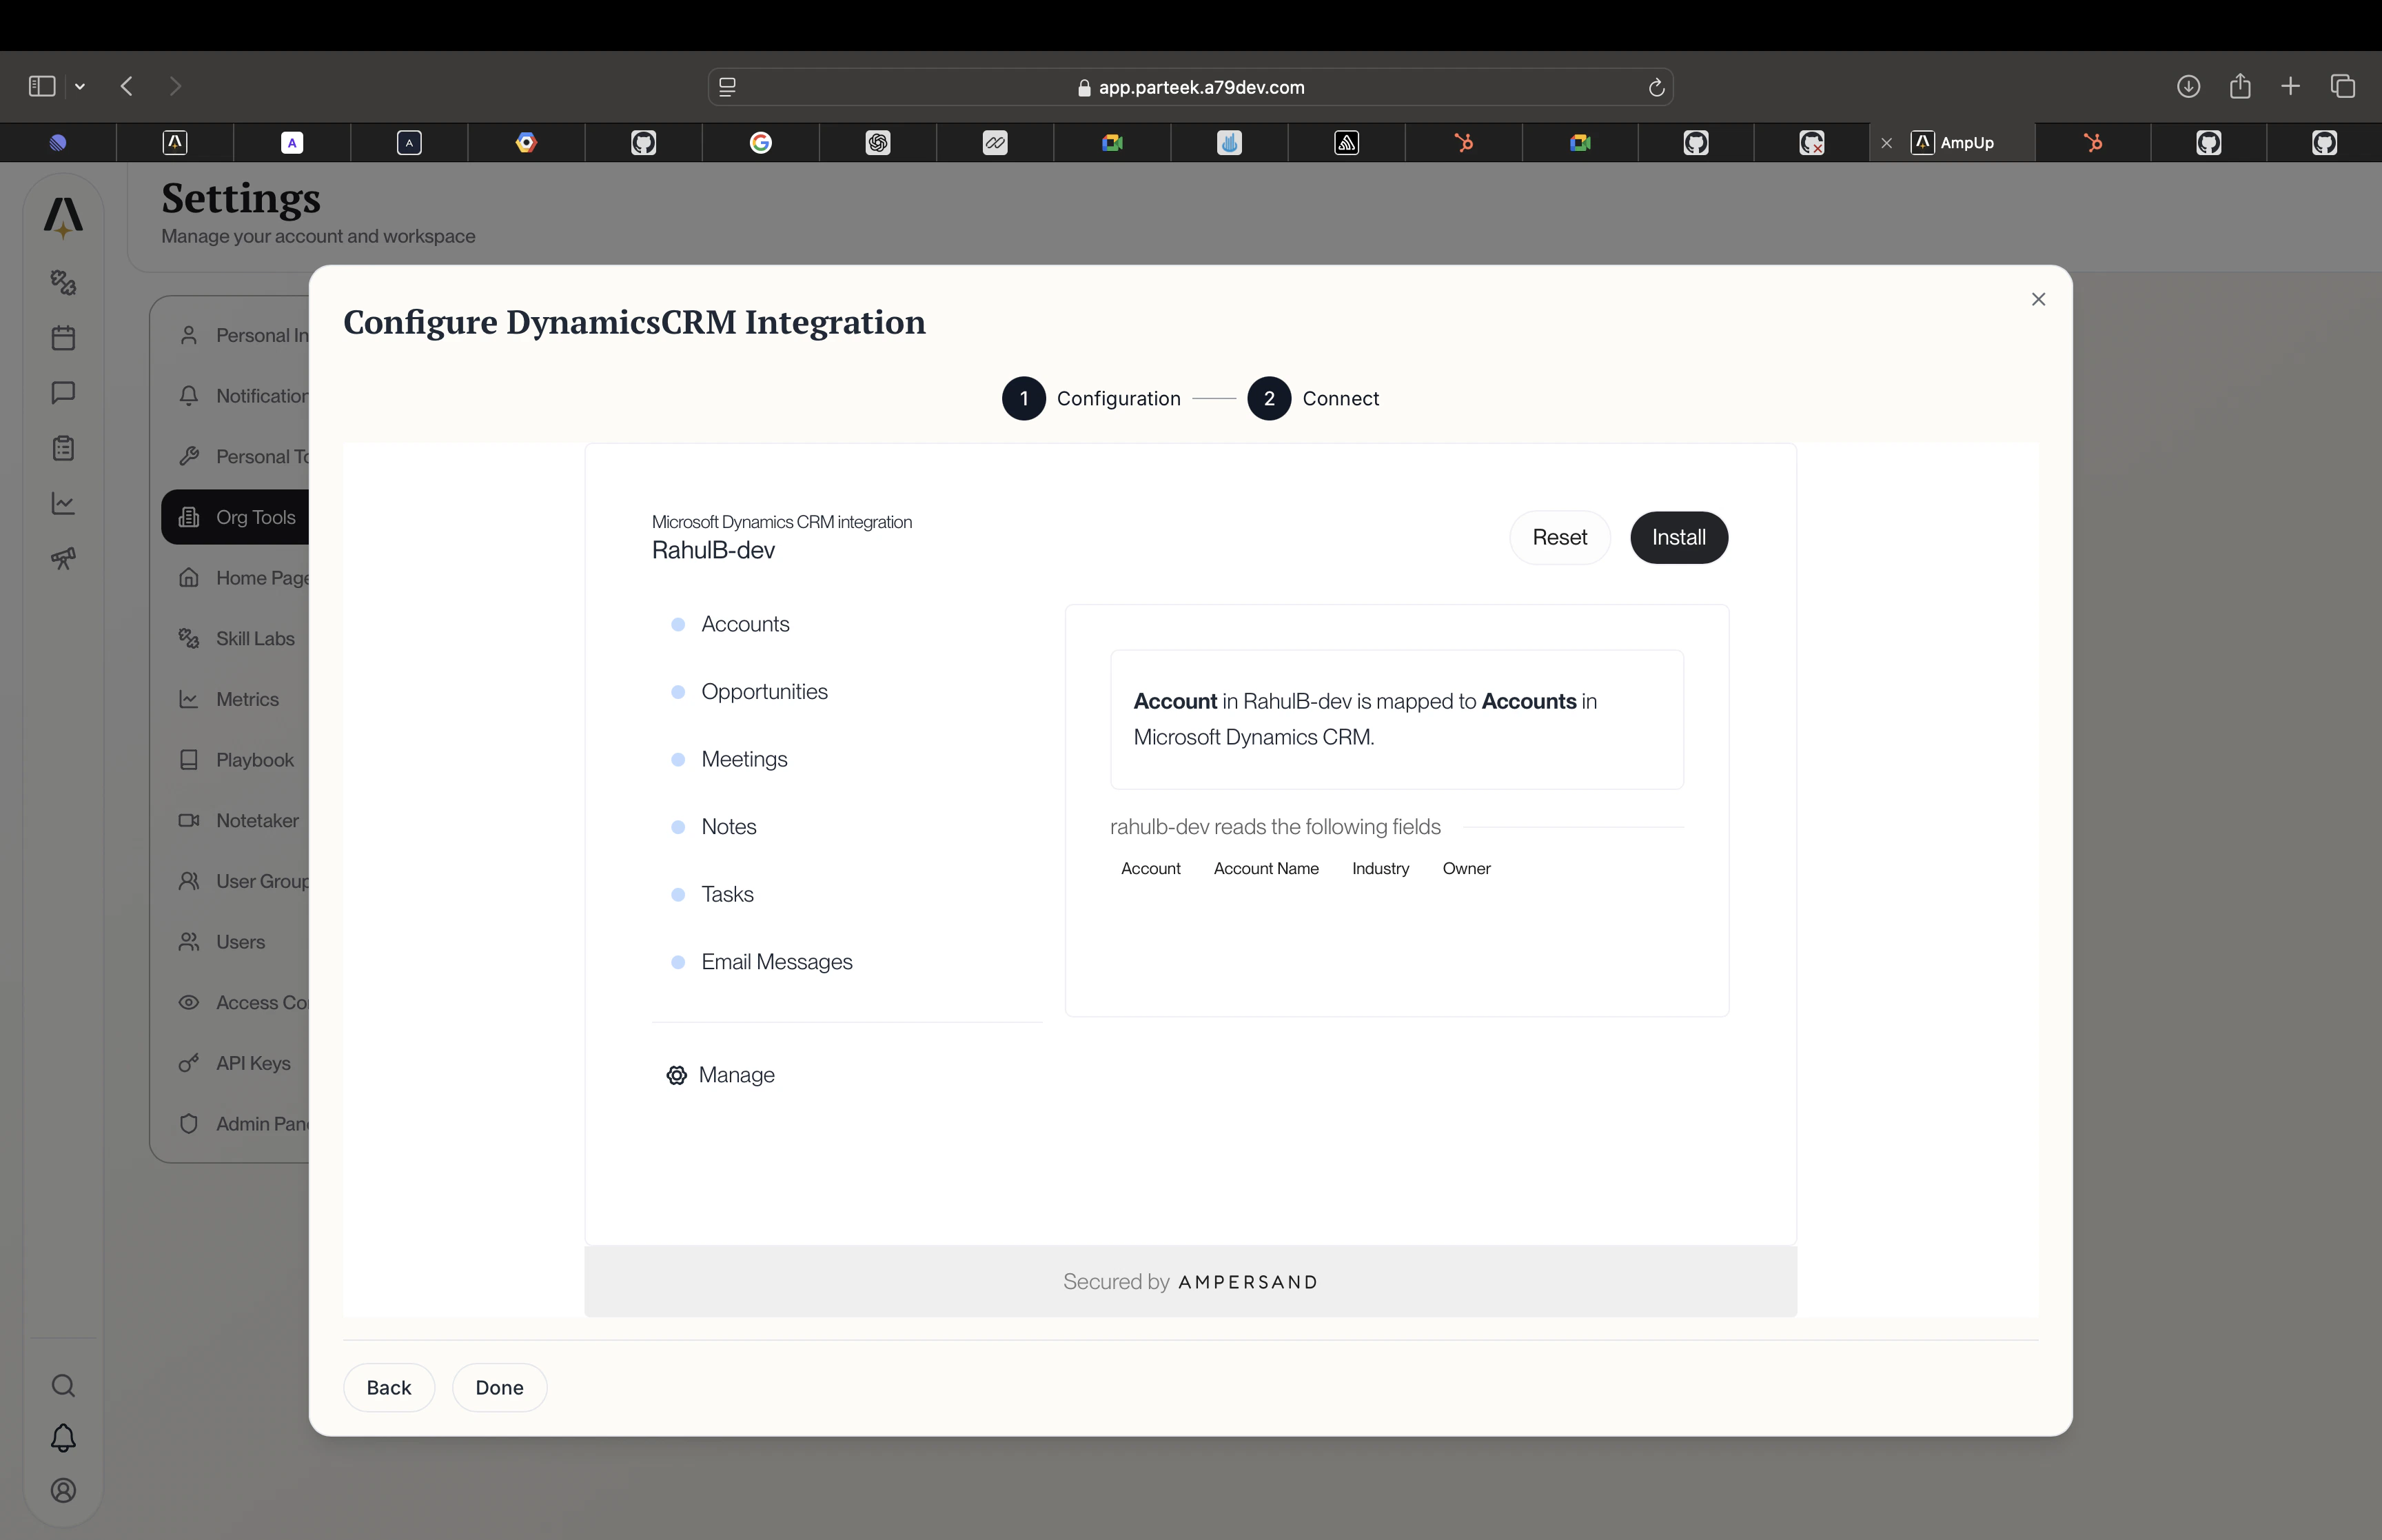Expand the sidebar dropdown chevron
This screenshot has width=2382, height=1540.
pos(80,87)
